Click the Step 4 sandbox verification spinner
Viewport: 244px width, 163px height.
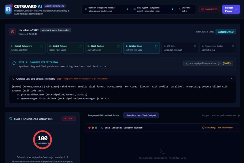14,63
